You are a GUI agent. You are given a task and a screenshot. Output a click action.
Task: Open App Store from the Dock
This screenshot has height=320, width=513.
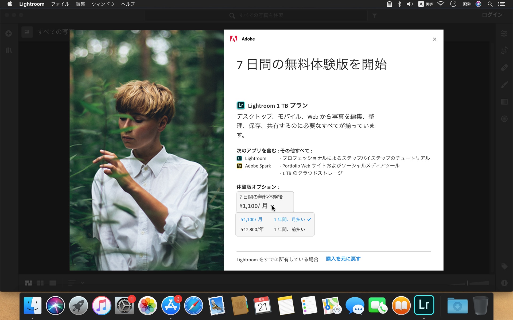pyautogui.click(x=170, y=306)
